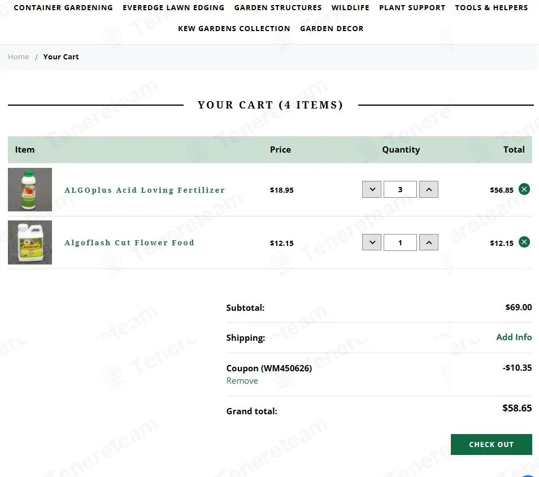Image resolution: width=539 pixels, height=477 pixels.
Task: Click the Item column header
Action: tap(25, 150)
